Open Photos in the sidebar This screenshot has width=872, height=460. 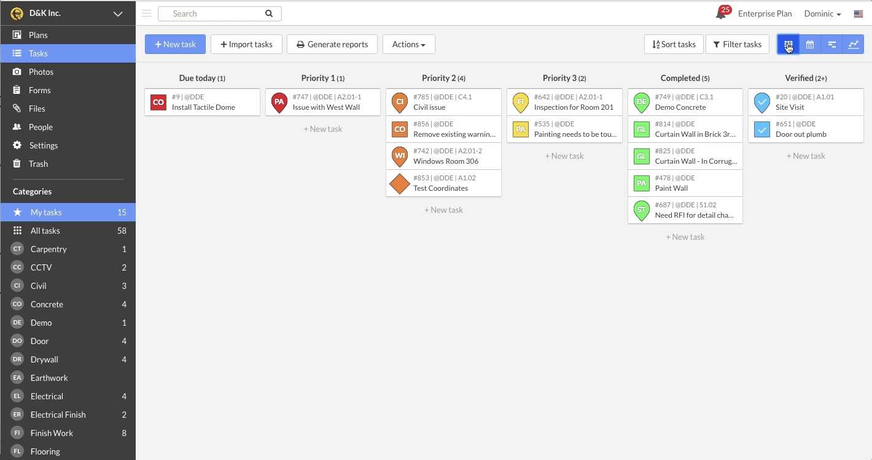click(68, 72)
